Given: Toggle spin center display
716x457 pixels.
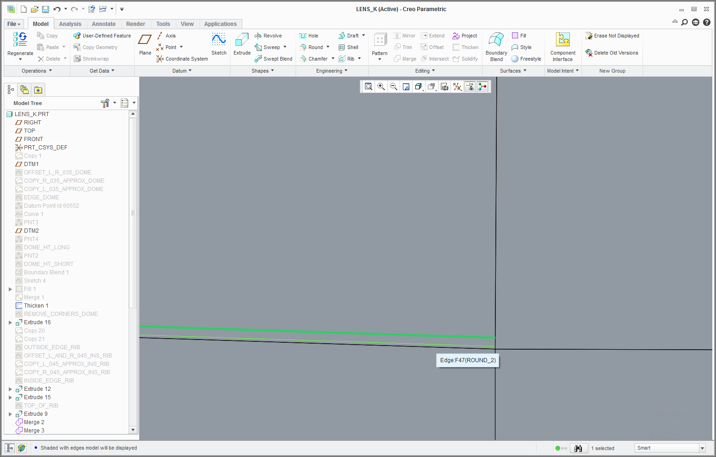Looking at the screenshot, I should (x=482, y=86).
